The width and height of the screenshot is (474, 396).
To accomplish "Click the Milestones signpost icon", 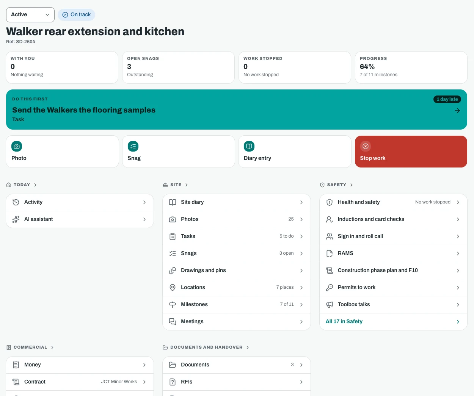I will tap(173, 305).
